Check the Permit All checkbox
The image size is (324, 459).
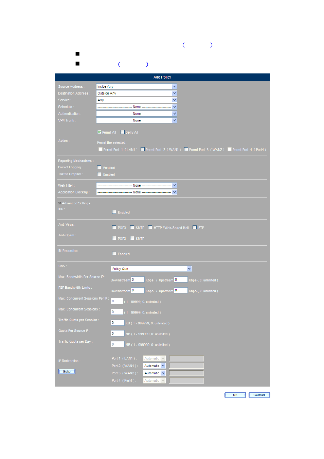(x=99, y=132)
